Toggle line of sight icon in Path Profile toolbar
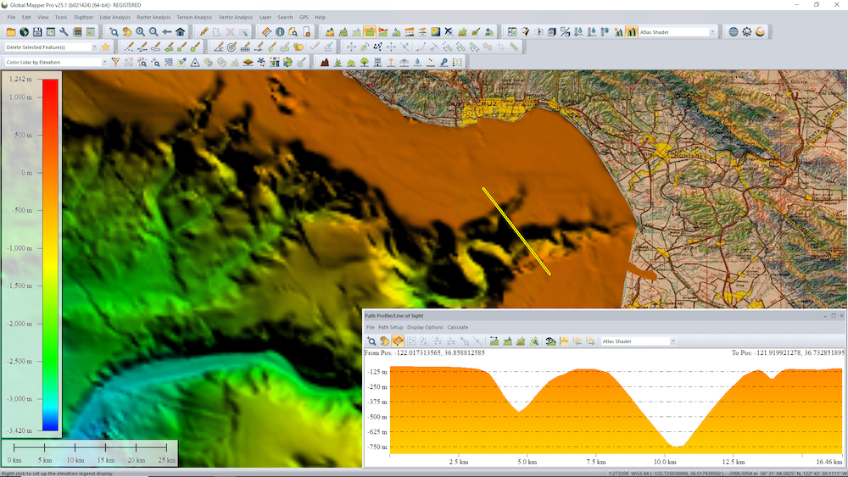Image resolution: width=848 pixels, height=477 pixels. point(550,341)
